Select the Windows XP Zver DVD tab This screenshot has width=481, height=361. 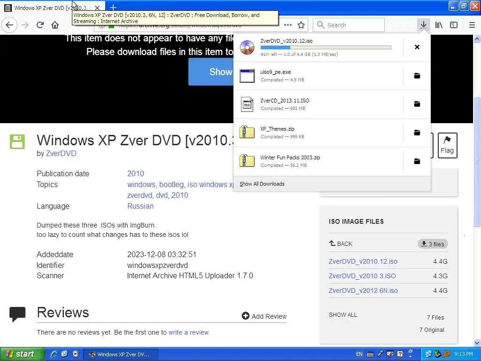pos(53,8)
